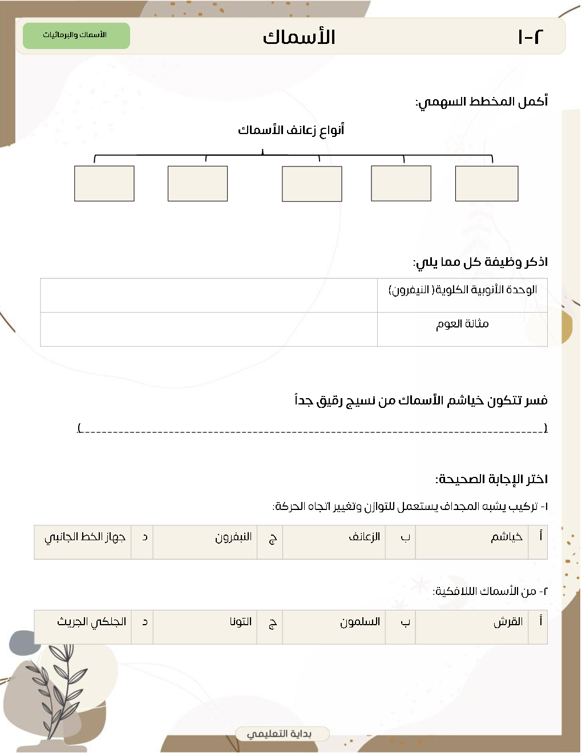Click the green 'الأسماك والبرمائيات' tag

(76, 35)
